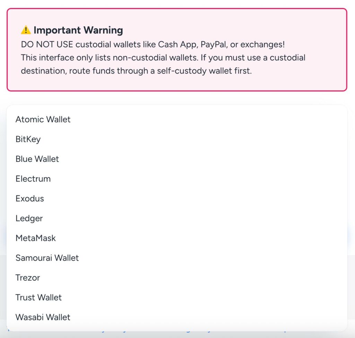Choose Exodus from the wallet list
Screen dimensions: 355x338
click(30, 199)
